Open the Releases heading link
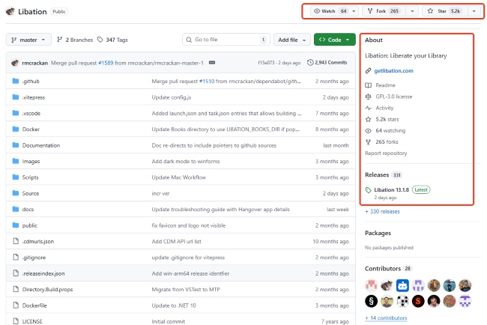 [377, 174]
